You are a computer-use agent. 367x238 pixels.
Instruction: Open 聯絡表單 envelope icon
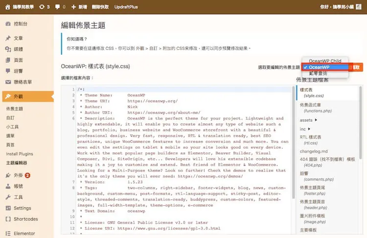click(8, 82)
